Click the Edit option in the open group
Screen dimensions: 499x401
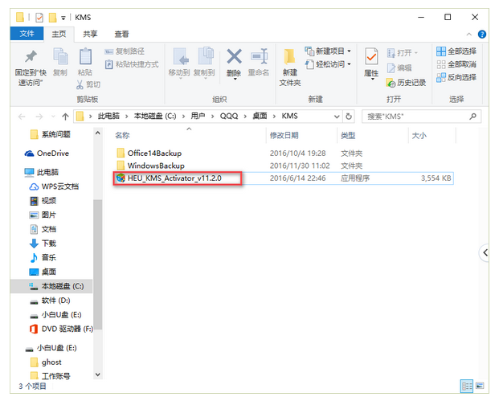click(x=399, y=68)
